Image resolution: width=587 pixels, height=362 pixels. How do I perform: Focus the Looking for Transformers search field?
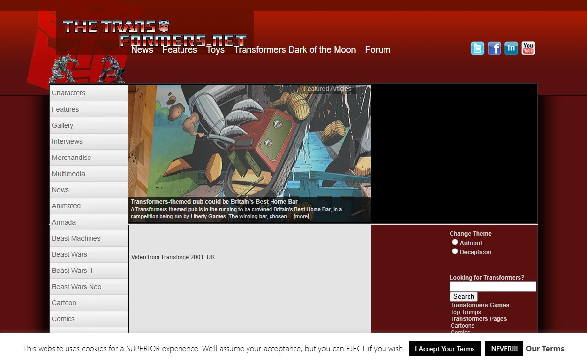pos(493,287)
